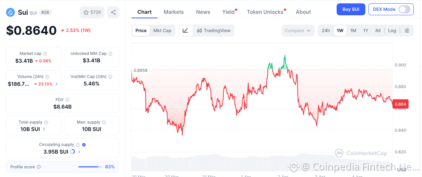Toggle the DEX Mode switch
The height and width of the screenshot is (177, 422).
coord(404,9)
